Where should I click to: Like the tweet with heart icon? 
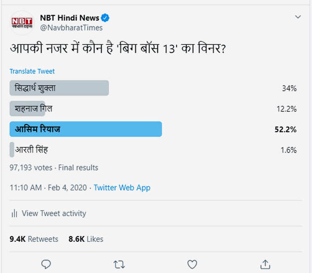click(x=192, y=264)
